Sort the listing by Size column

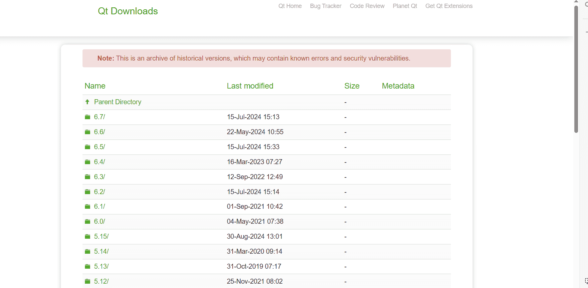click(x=352, y=86)
